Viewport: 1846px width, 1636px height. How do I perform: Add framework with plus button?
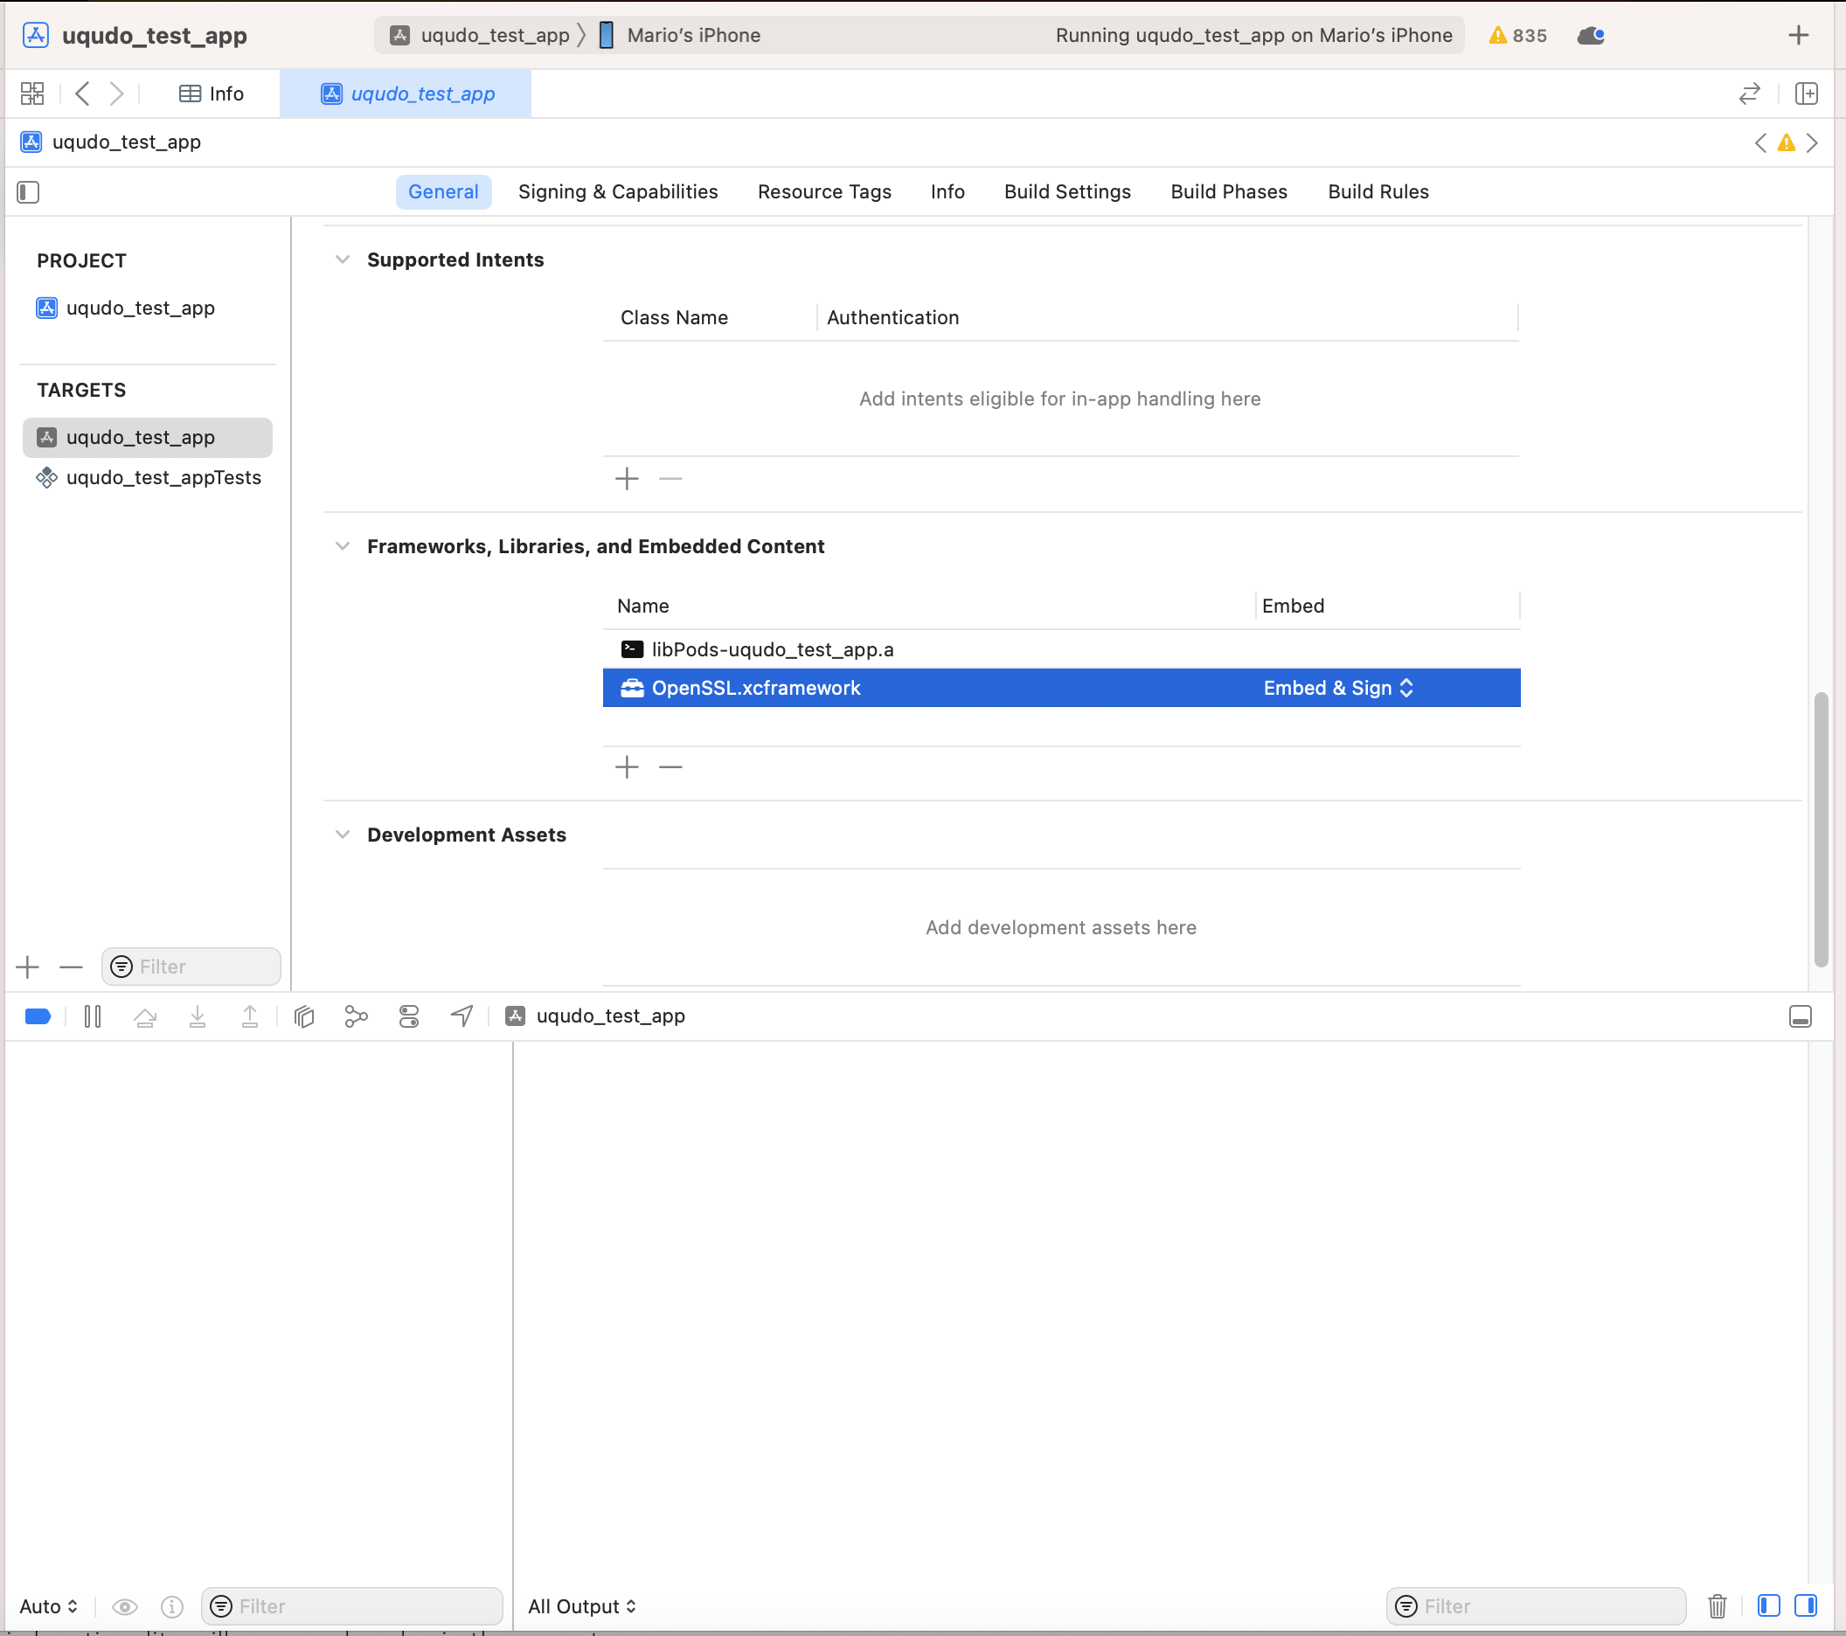(x=627, y=767)
